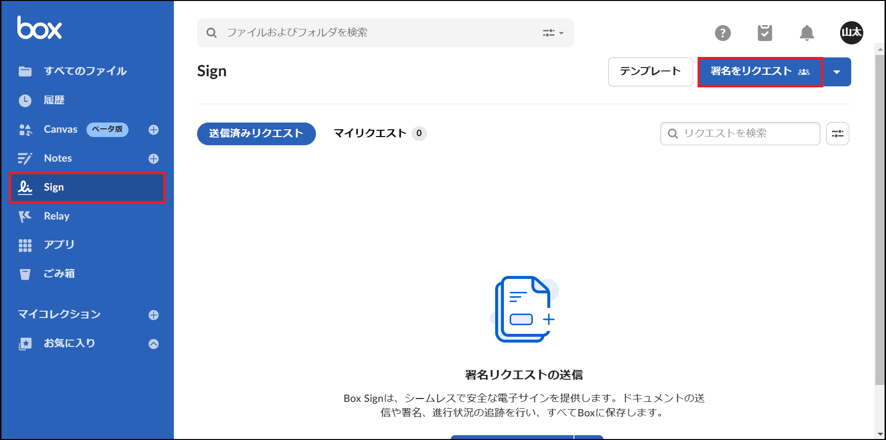Select the 送信済みリクエスト tab
The height and width of the screenshot is (440, 886).
click(256, 134)
